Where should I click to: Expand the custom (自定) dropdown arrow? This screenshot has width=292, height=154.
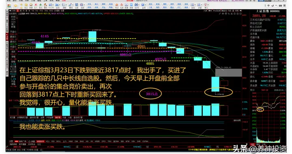(195, 4)
